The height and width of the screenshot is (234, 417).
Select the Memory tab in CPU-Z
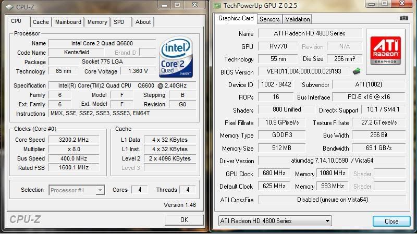97,22
